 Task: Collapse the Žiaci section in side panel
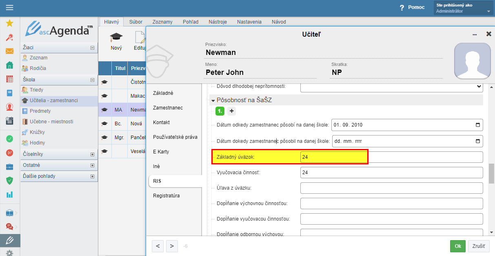point(92,48)
